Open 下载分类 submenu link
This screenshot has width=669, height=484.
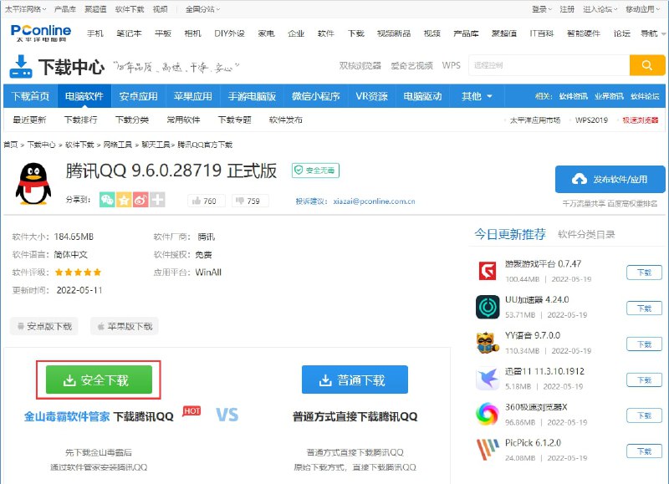(132, 120)
